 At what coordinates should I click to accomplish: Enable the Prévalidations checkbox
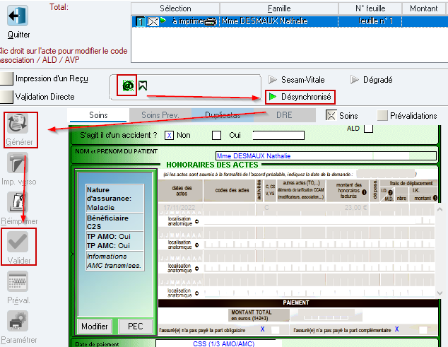coord(382,115)
